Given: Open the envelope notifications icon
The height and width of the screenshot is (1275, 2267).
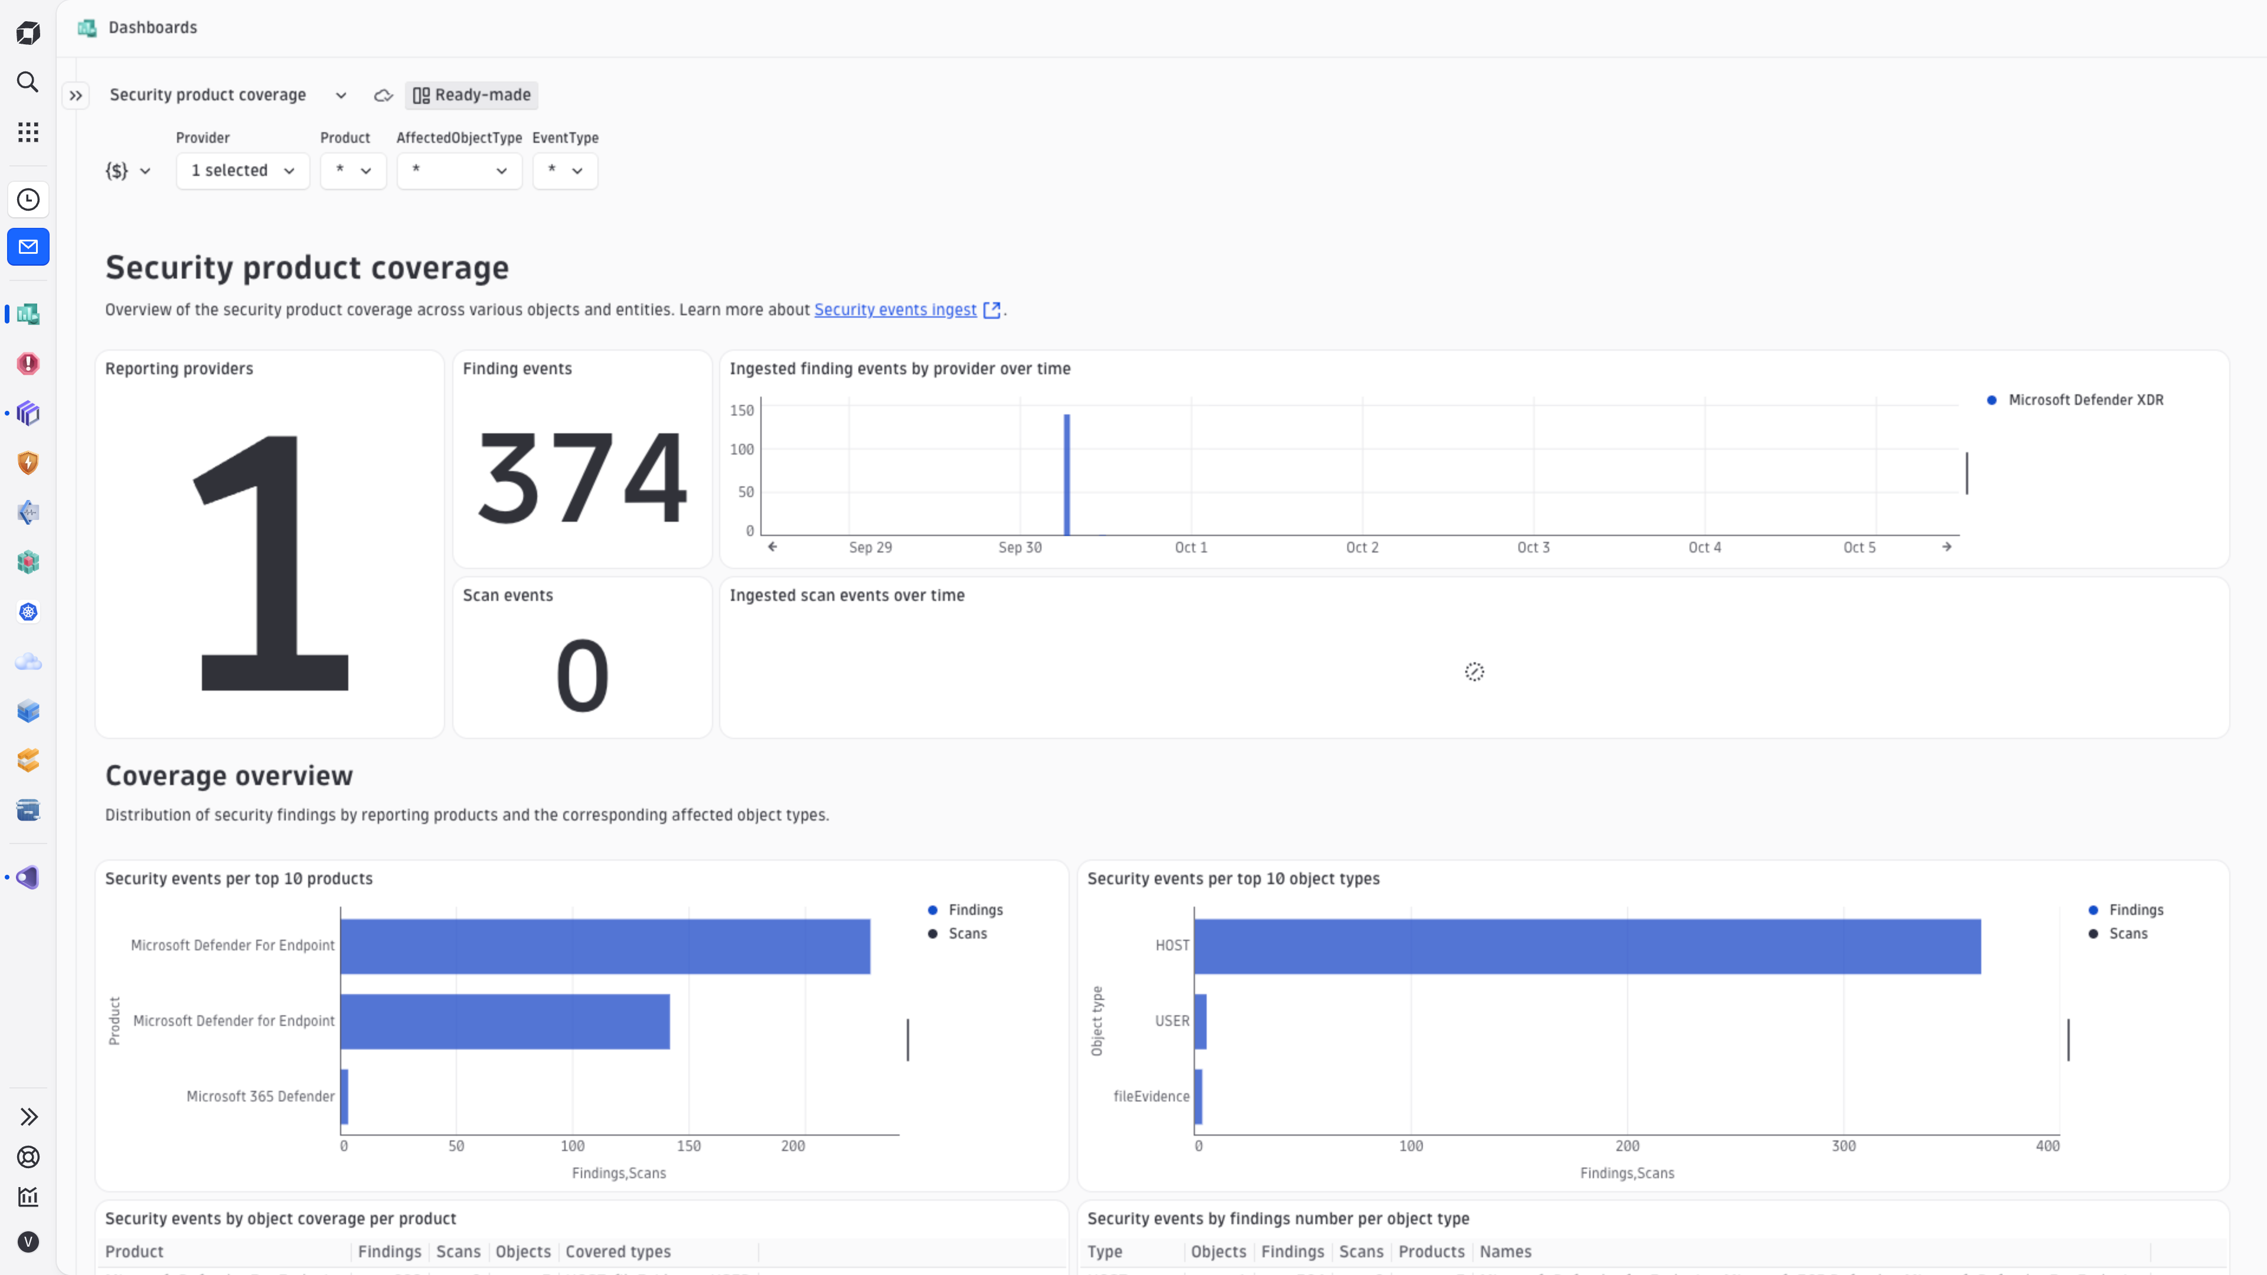Looking at the screenshot, I should tap(28, 247).
